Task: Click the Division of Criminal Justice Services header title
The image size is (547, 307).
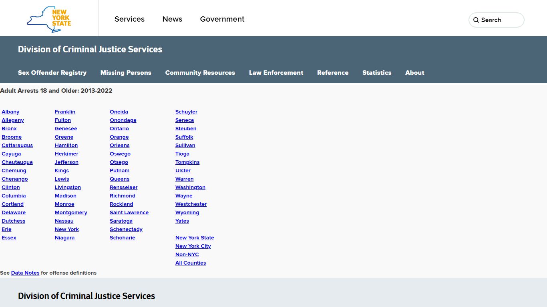Action: (x=90, y=50)
